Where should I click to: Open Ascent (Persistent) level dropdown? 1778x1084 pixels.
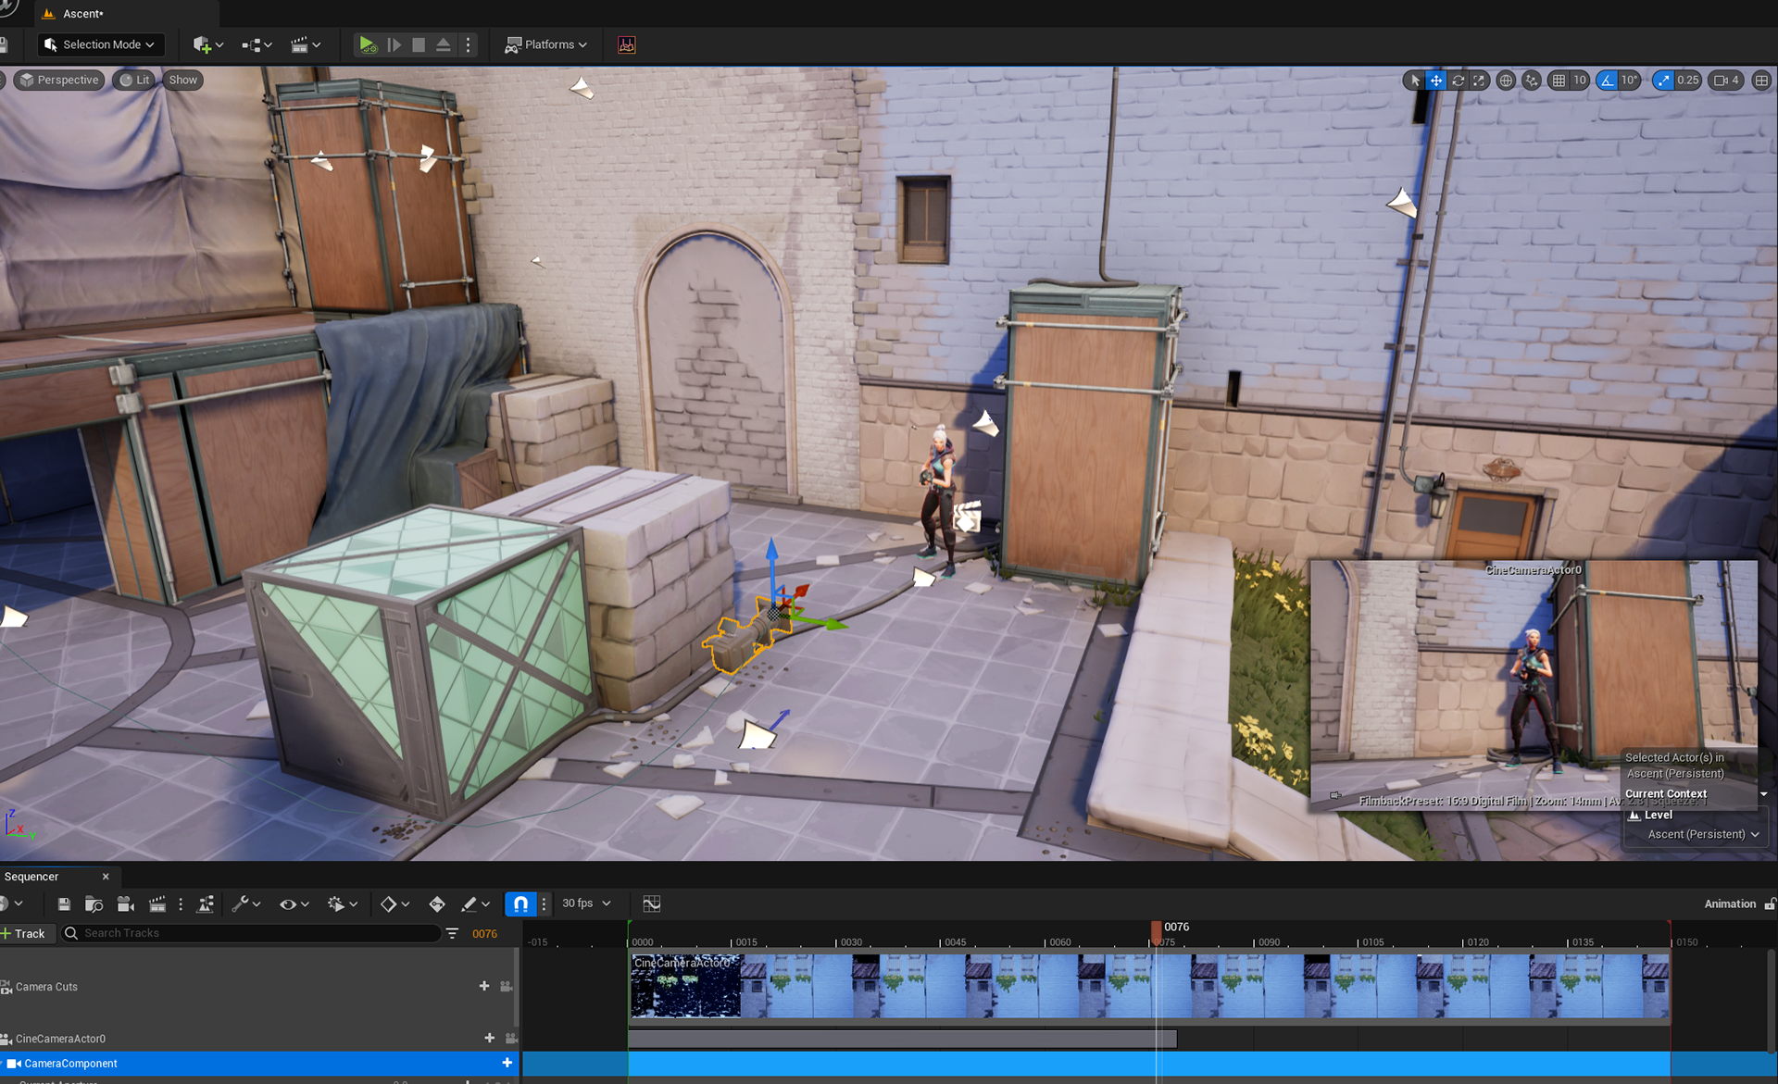point(1703,834)
